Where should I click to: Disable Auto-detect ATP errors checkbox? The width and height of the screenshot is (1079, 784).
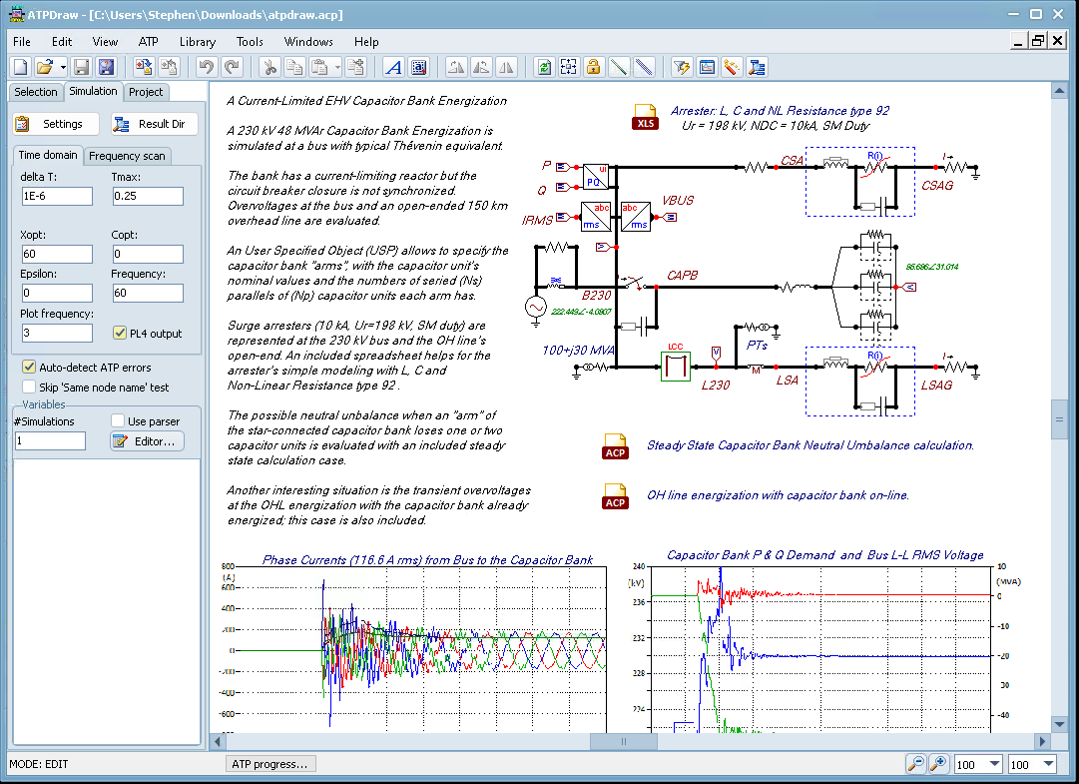click(x=29, y=368)
